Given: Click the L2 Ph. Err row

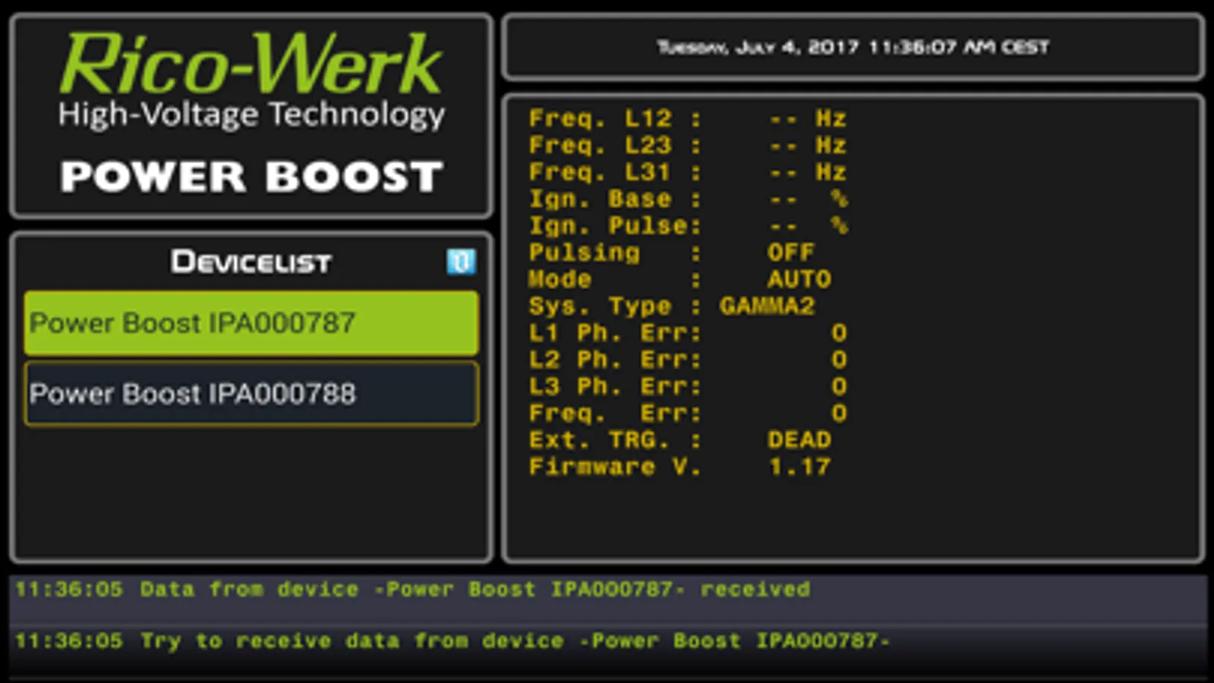Looking at the screenshot, I should [x=687, y=360].
